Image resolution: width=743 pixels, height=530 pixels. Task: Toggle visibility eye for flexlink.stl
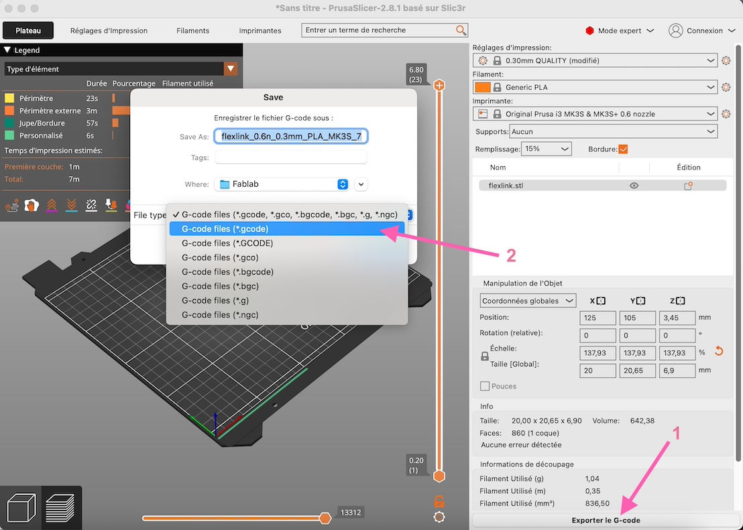click(x=634, y=186)
